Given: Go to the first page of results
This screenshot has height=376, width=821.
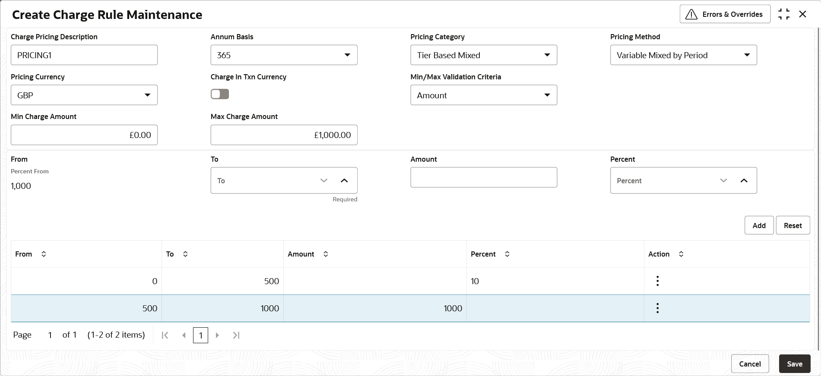Looking at the screenshot, I should (x=165, y=335).
